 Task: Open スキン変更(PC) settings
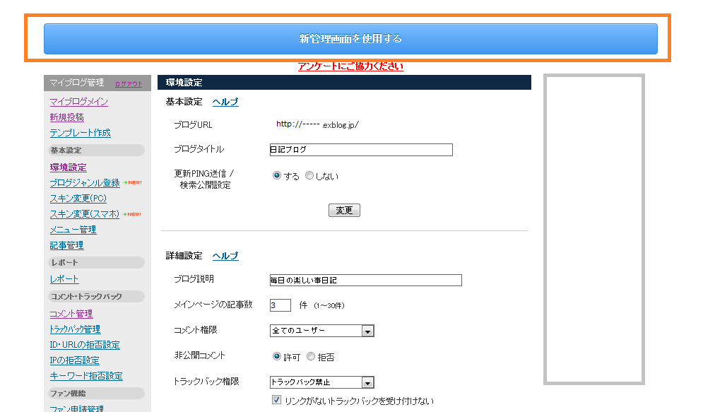point(76,198)
